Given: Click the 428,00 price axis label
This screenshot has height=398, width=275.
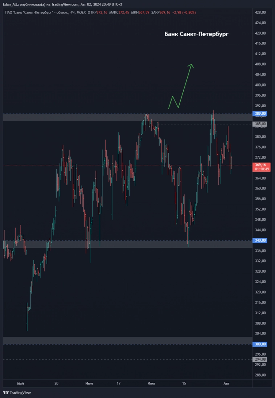Looking at the screenshot, I should [x=260, y=12].
